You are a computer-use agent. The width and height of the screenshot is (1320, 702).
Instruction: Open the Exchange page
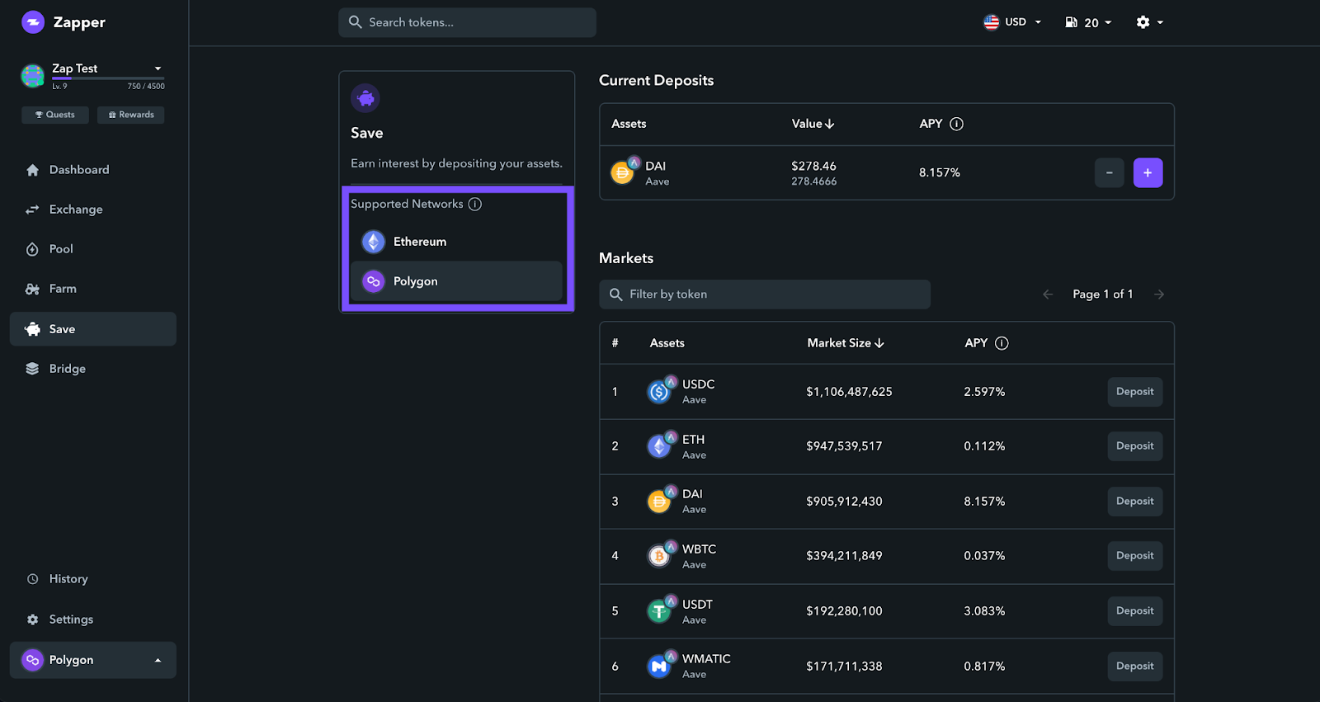93,210
